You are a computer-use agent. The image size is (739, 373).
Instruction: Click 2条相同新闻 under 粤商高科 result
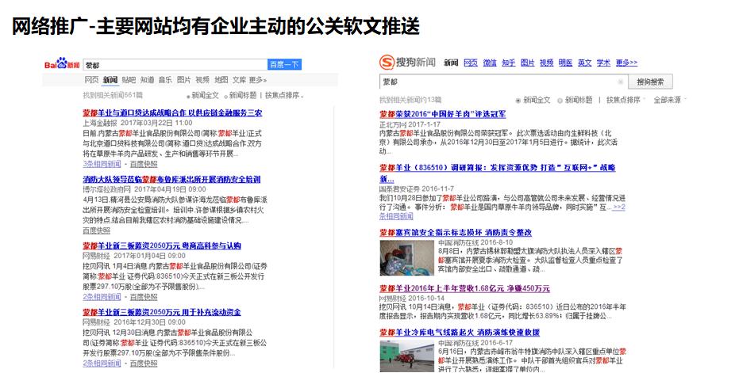(102, 297)
